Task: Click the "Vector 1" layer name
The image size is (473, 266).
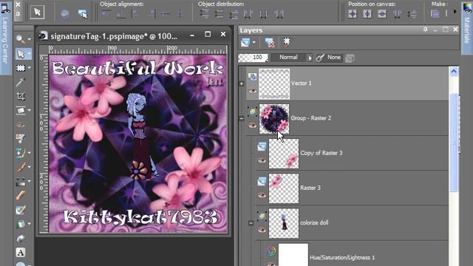Action: (301, 83)
